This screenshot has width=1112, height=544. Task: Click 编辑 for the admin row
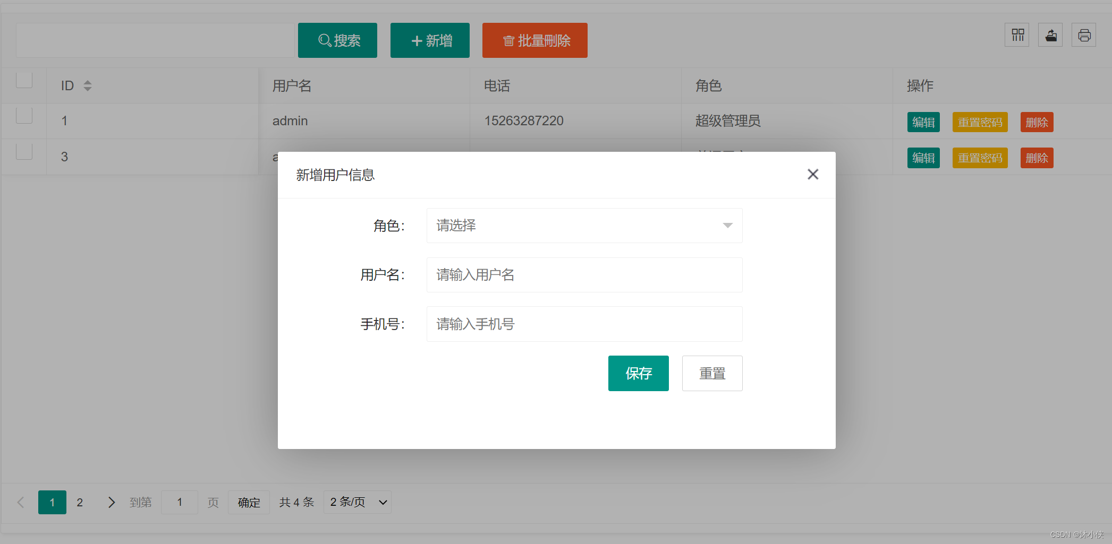click(x=923, y=122)
